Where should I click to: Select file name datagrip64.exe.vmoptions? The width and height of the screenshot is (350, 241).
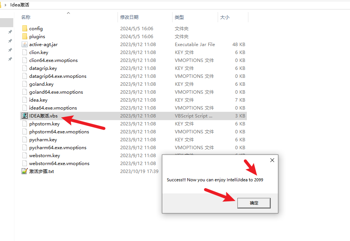pyautogui.click(x=58, y=76)
